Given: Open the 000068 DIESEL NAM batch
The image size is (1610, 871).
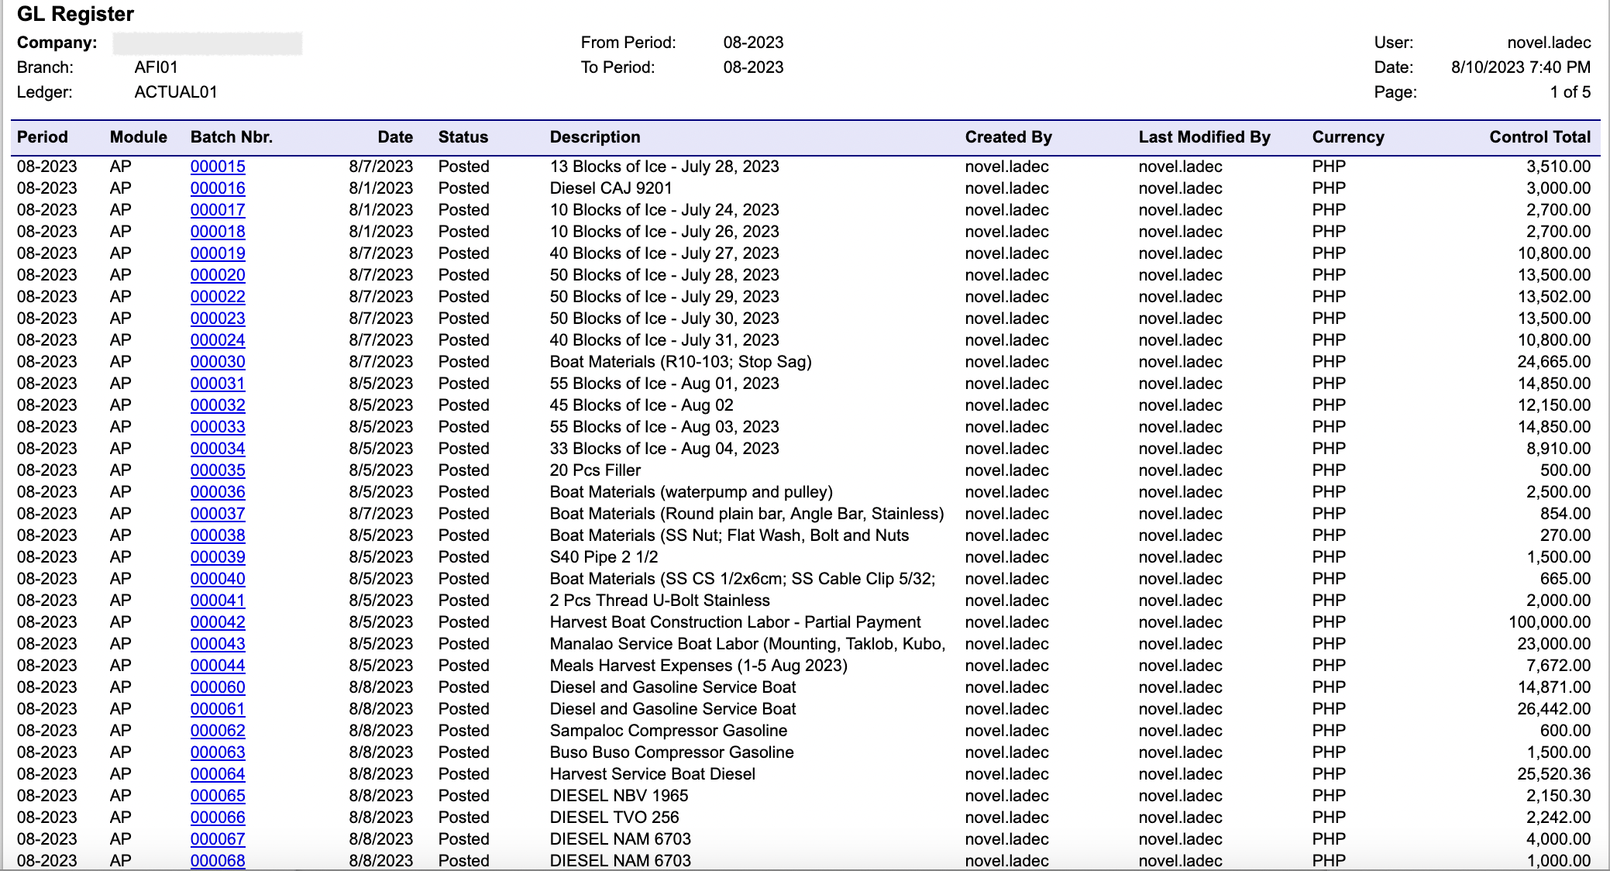Looking at the screenshot, I should (x=218, y=860).
